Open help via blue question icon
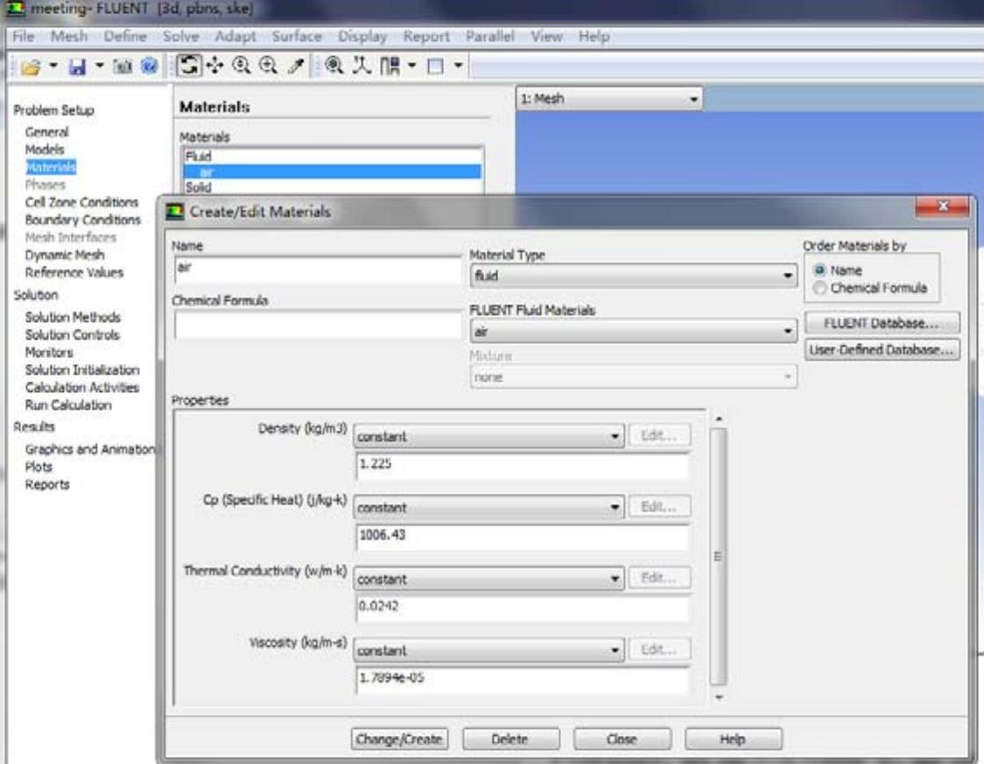The width and height of the screenshot is (984, 764). 149,67
